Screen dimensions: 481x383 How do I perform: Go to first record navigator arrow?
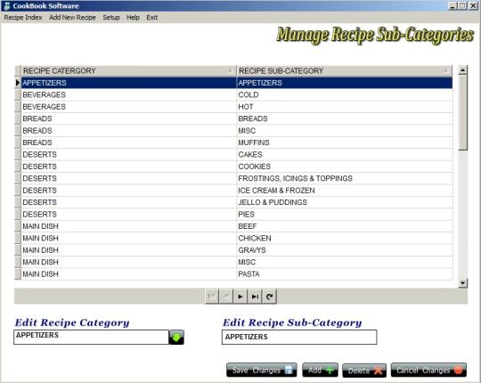212,297
